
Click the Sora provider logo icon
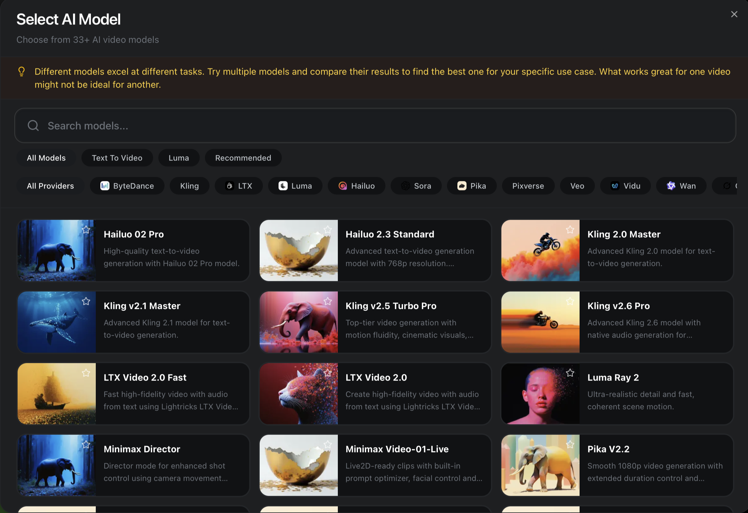click(x=405, y=186)
